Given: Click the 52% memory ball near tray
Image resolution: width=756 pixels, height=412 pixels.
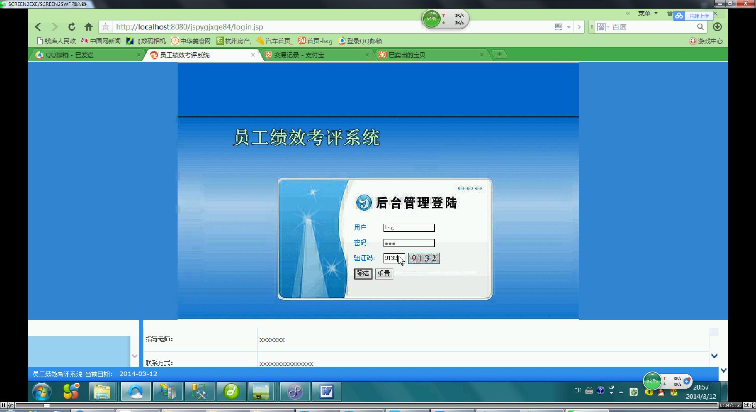Looking at the screenshot, I should click(x=652, y=381).
